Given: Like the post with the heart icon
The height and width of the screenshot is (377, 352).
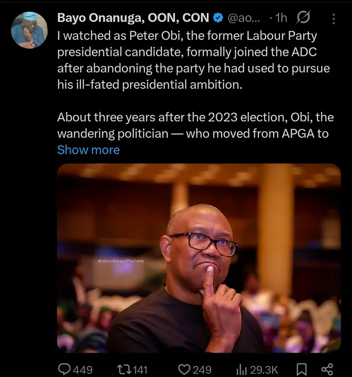Looking at the screenshot, I should [x=184, y=369].
